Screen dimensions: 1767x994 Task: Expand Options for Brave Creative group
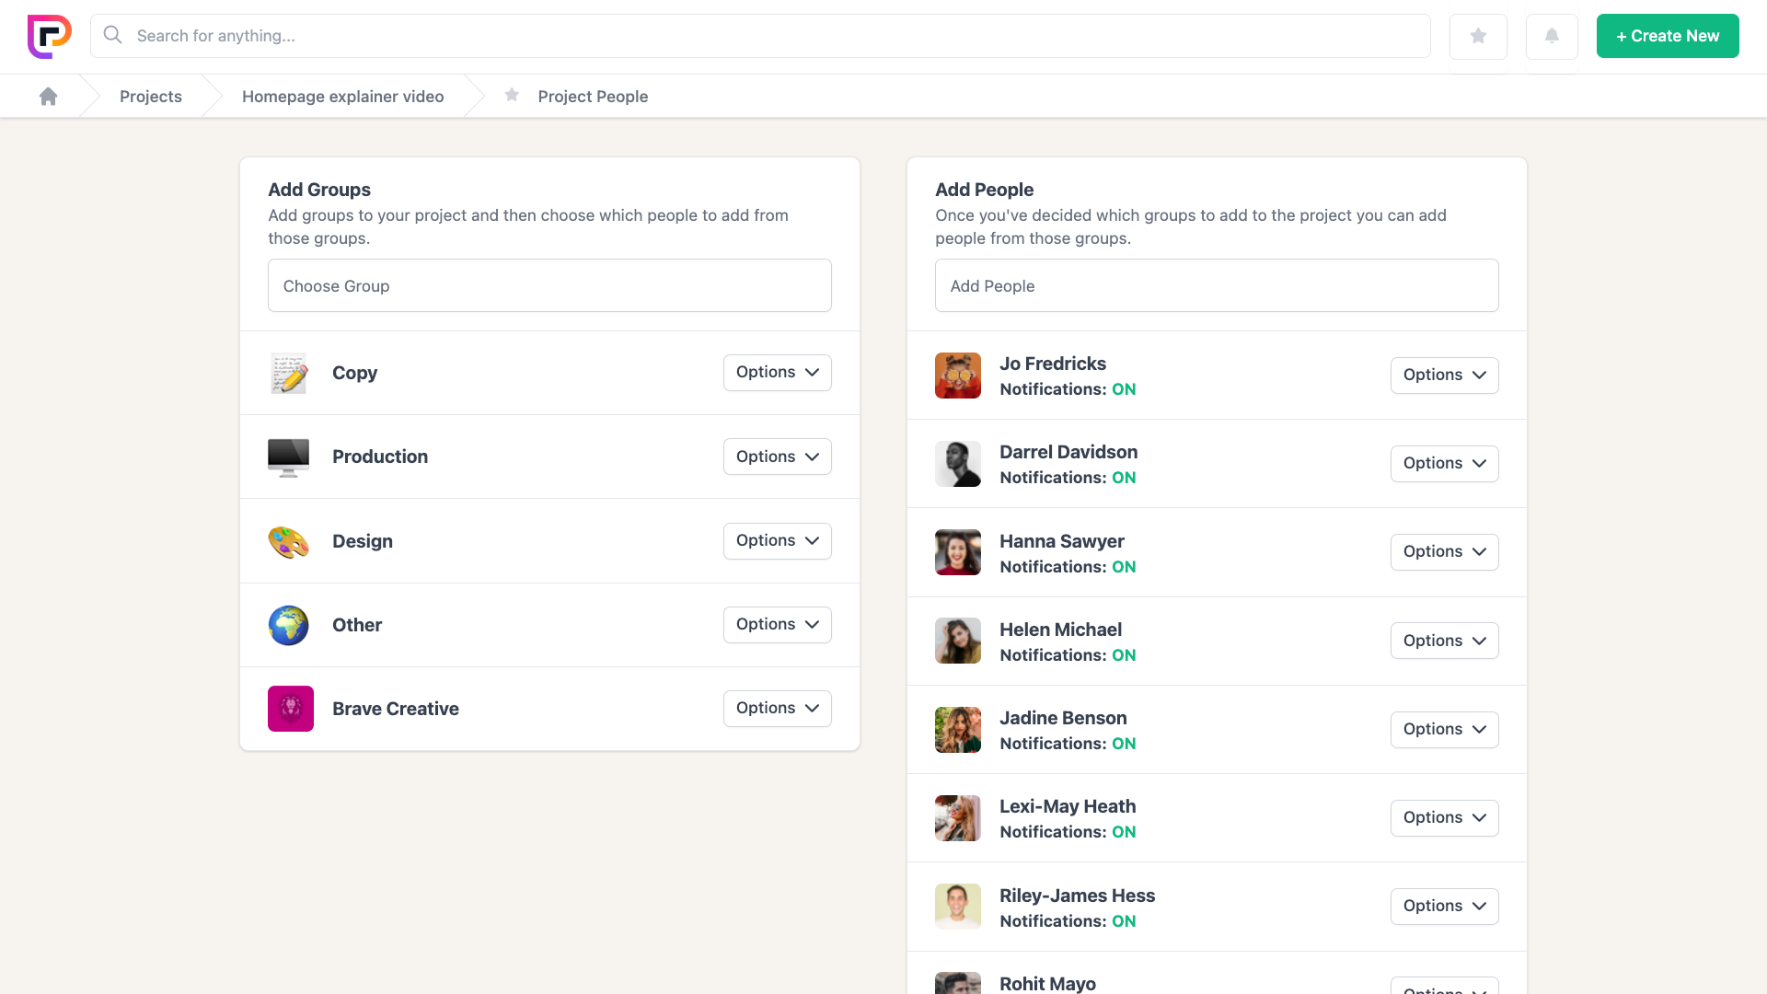click(777, 709)
